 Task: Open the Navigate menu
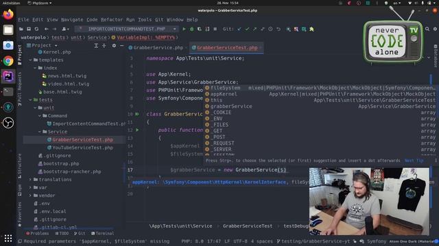72,20
